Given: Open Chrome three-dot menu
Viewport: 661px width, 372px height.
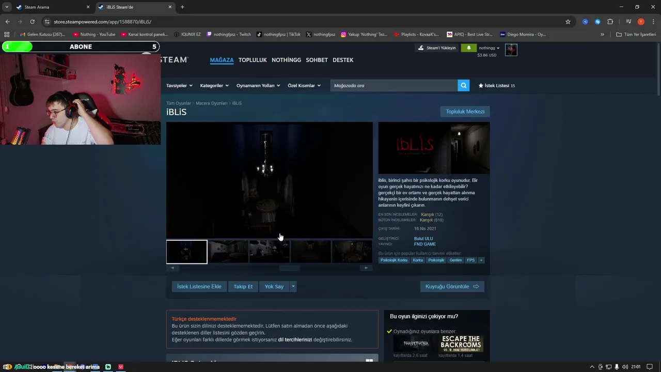Looking at the screenshot, I should click(653, 22).
